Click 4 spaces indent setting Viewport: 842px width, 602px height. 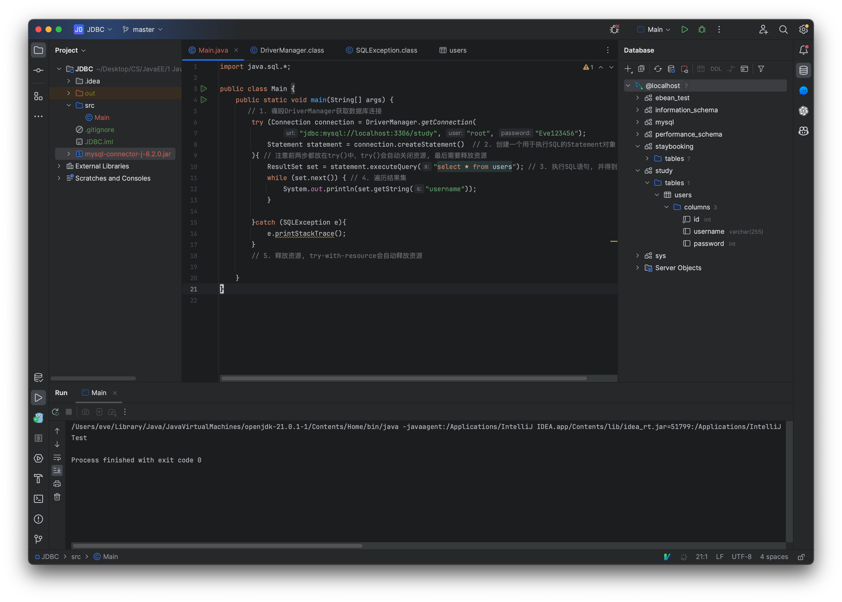click(774, 557)
